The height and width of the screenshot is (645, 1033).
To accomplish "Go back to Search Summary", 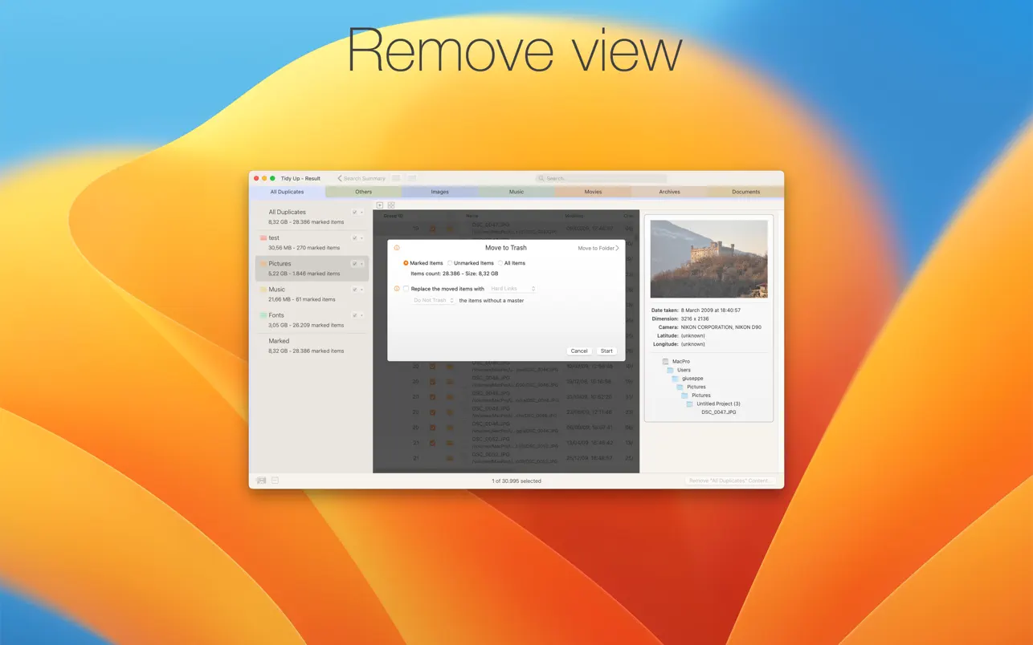I will click(361, 178).
